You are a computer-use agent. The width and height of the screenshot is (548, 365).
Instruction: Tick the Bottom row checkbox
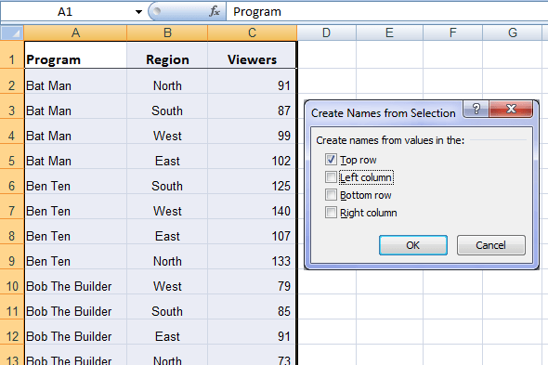[331, 195]
